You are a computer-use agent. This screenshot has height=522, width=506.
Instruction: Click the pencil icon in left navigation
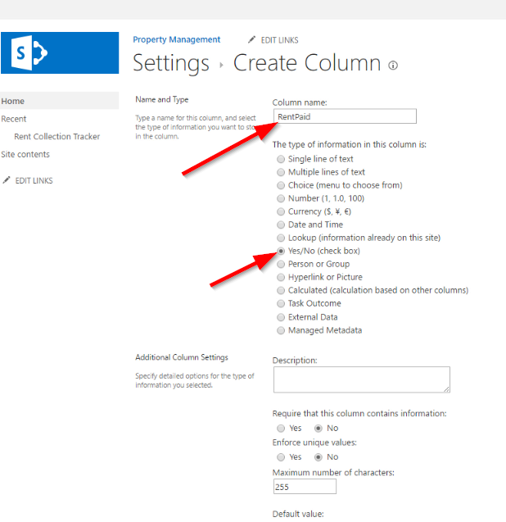(7, 180)
